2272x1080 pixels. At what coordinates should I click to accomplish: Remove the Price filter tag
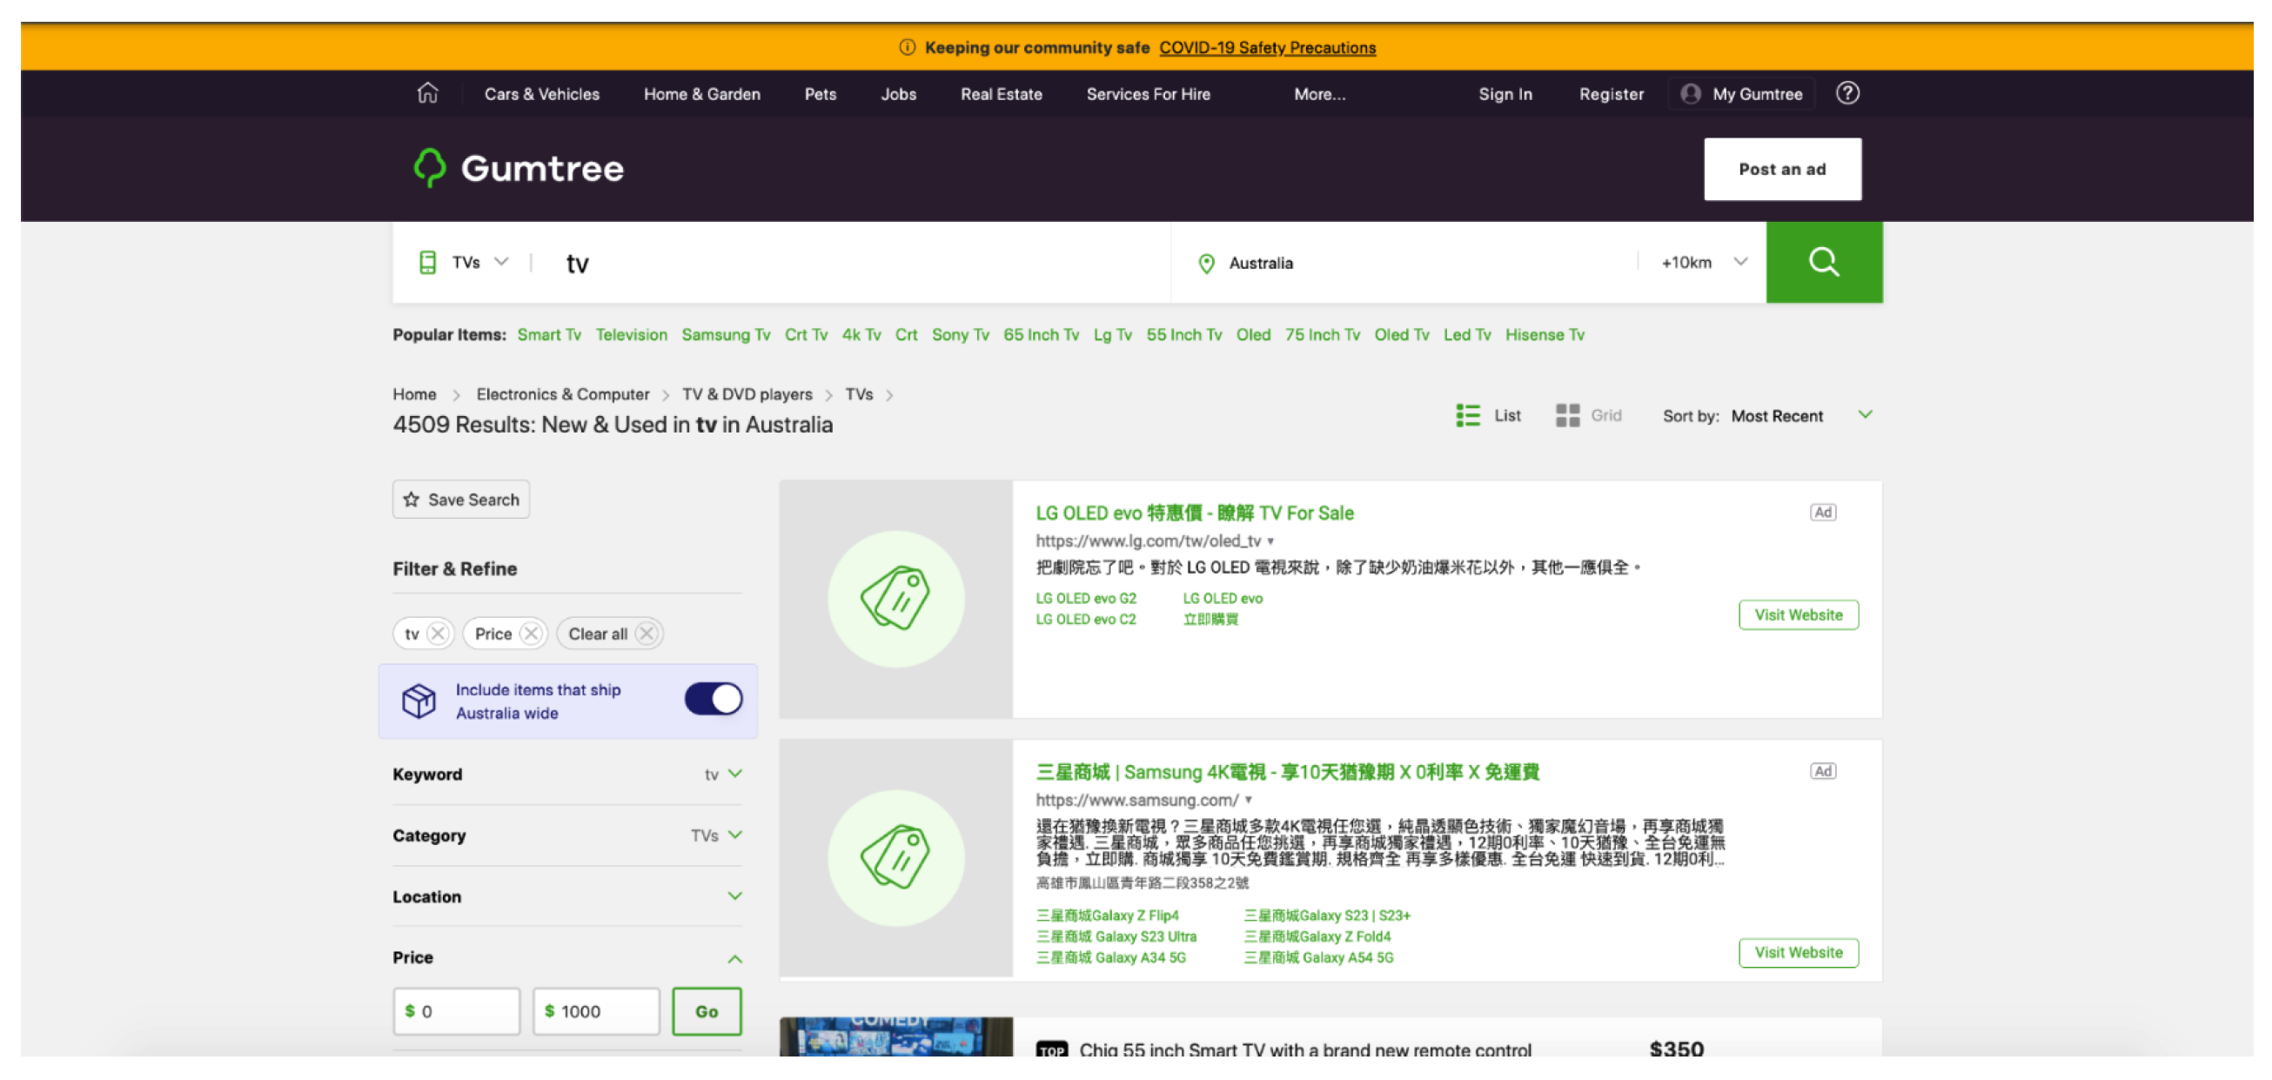point(532,633)
